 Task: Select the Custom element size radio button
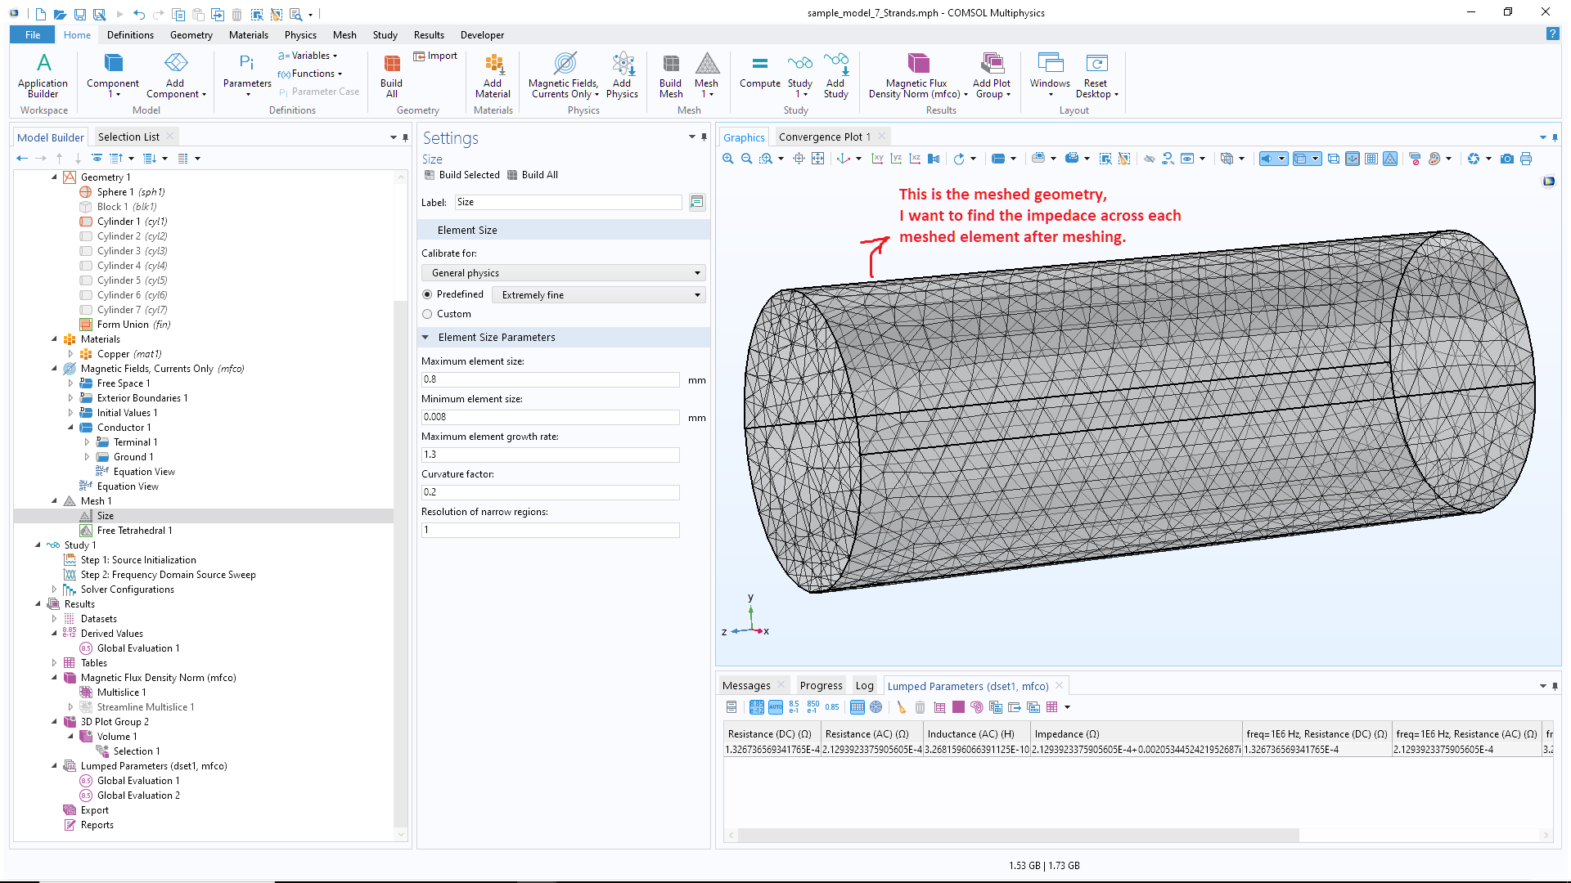[427, 314]
